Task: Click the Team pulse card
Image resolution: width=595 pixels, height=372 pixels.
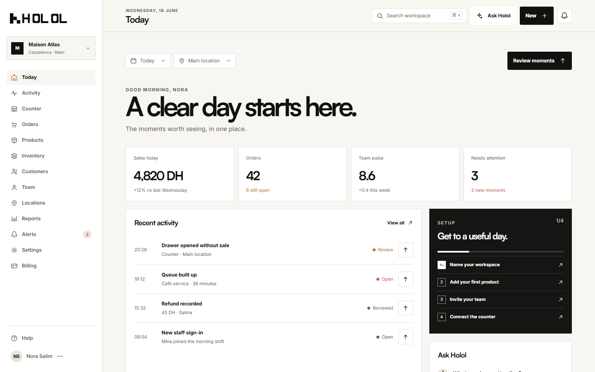Action: pyautogui.click(x=405, y=174)
